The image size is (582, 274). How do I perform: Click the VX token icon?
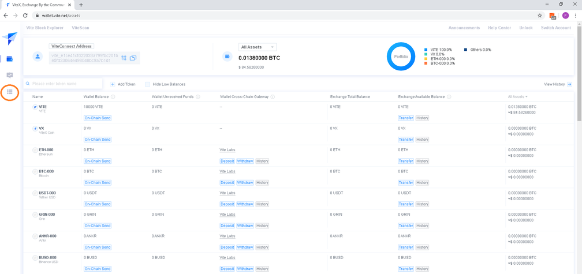35,129
